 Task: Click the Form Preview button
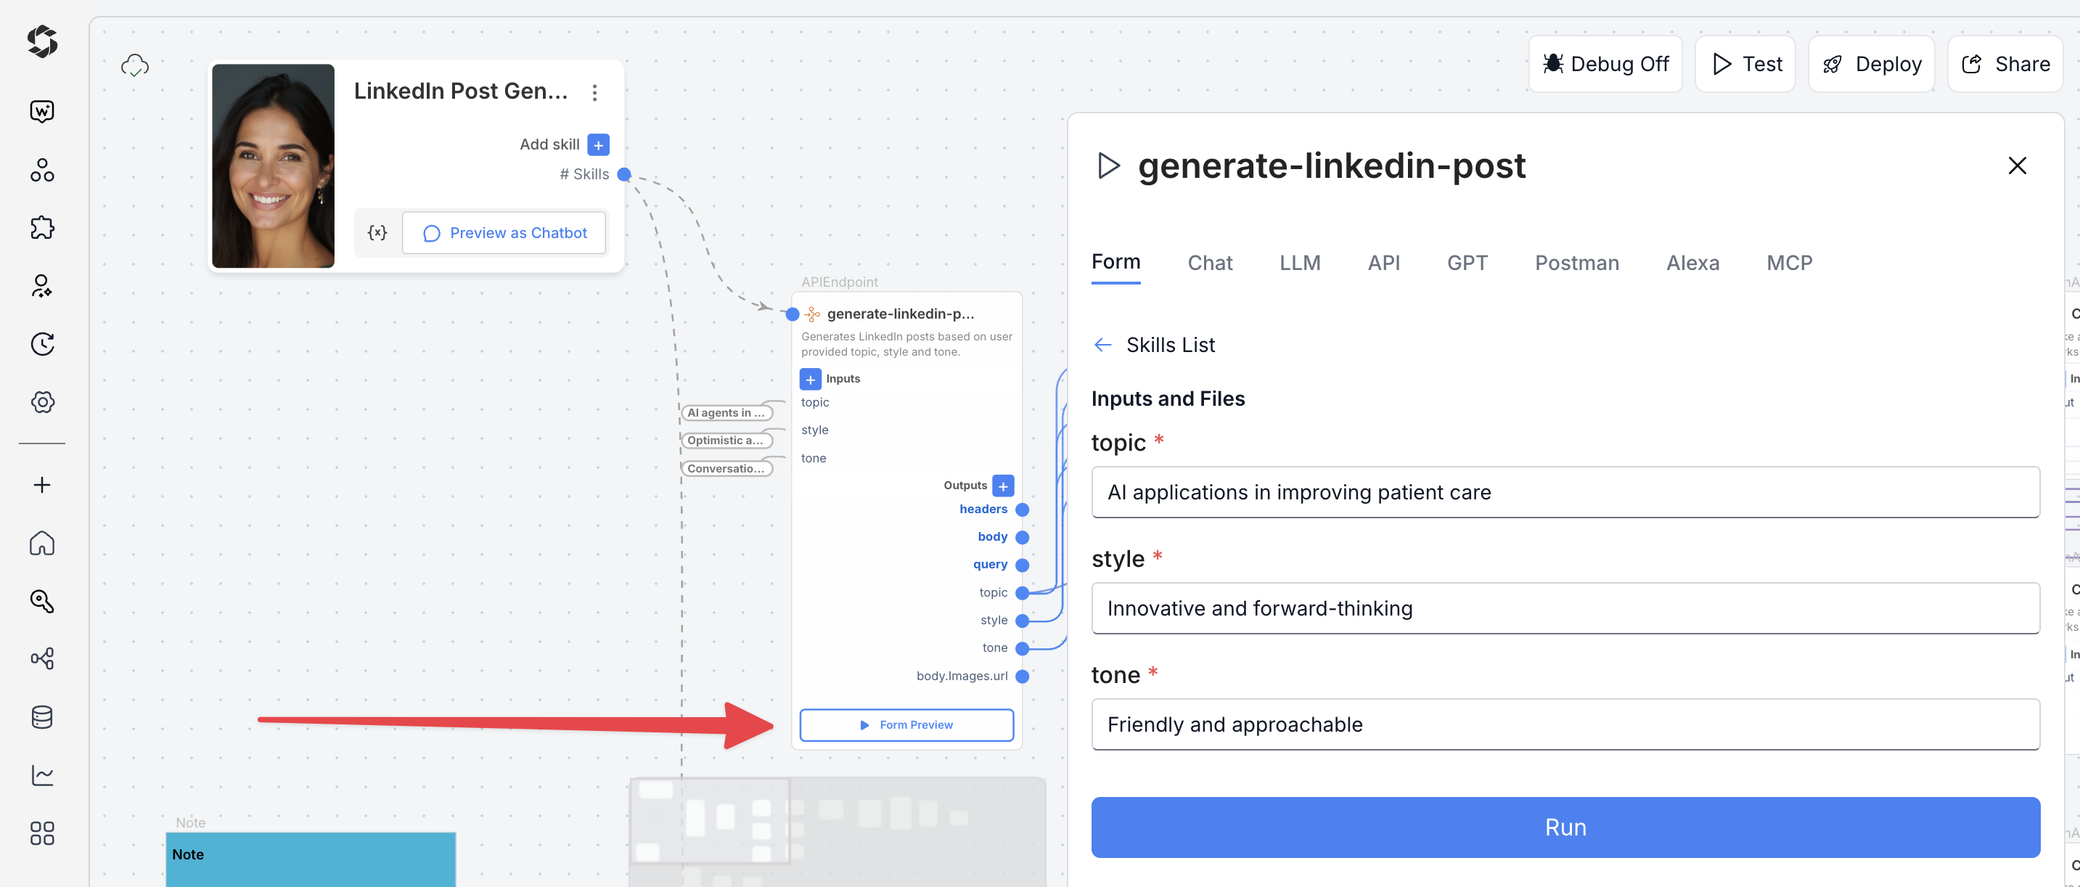(906, 724)
